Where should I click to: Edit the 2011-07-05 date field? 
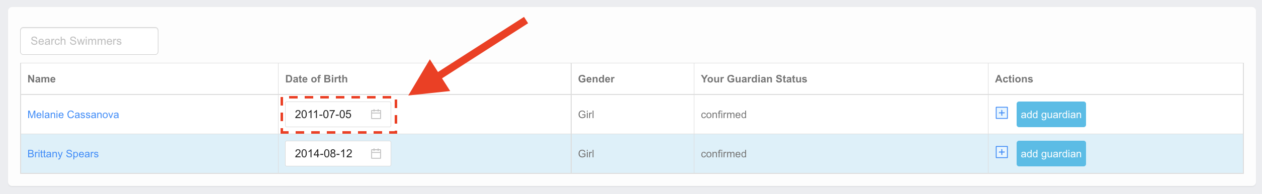(x=338, y=115)
